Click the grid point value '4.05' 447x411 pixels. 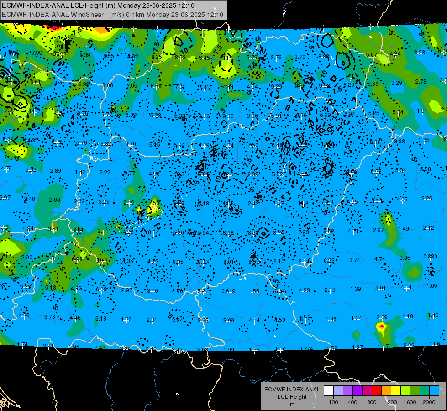pyautogui.click(x=402, y=200)
